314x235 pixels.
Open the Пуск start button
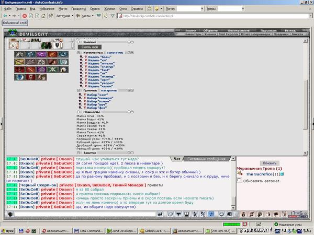tap(8, 231)
